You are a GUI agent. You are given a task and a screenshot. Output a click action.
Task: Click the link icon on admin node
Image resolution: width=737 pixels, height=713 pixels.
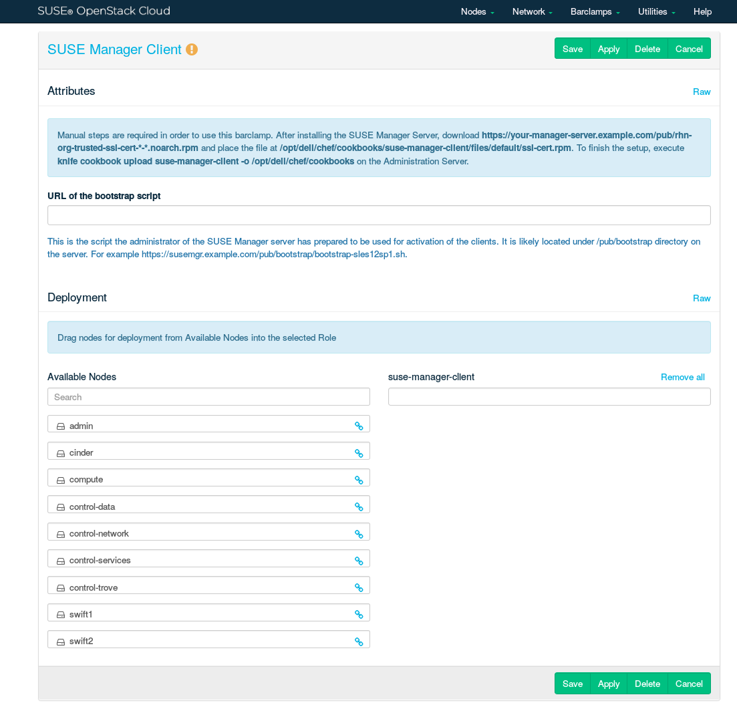coord(359,426)
